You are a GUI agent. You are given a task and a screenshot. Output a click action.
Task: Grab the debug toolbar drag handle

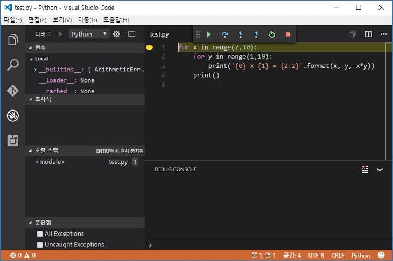pos(198,35)
